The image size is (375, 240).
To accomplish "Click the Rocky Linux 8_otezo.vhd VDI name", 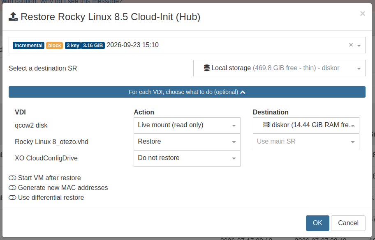I will [x=51, y=142].
